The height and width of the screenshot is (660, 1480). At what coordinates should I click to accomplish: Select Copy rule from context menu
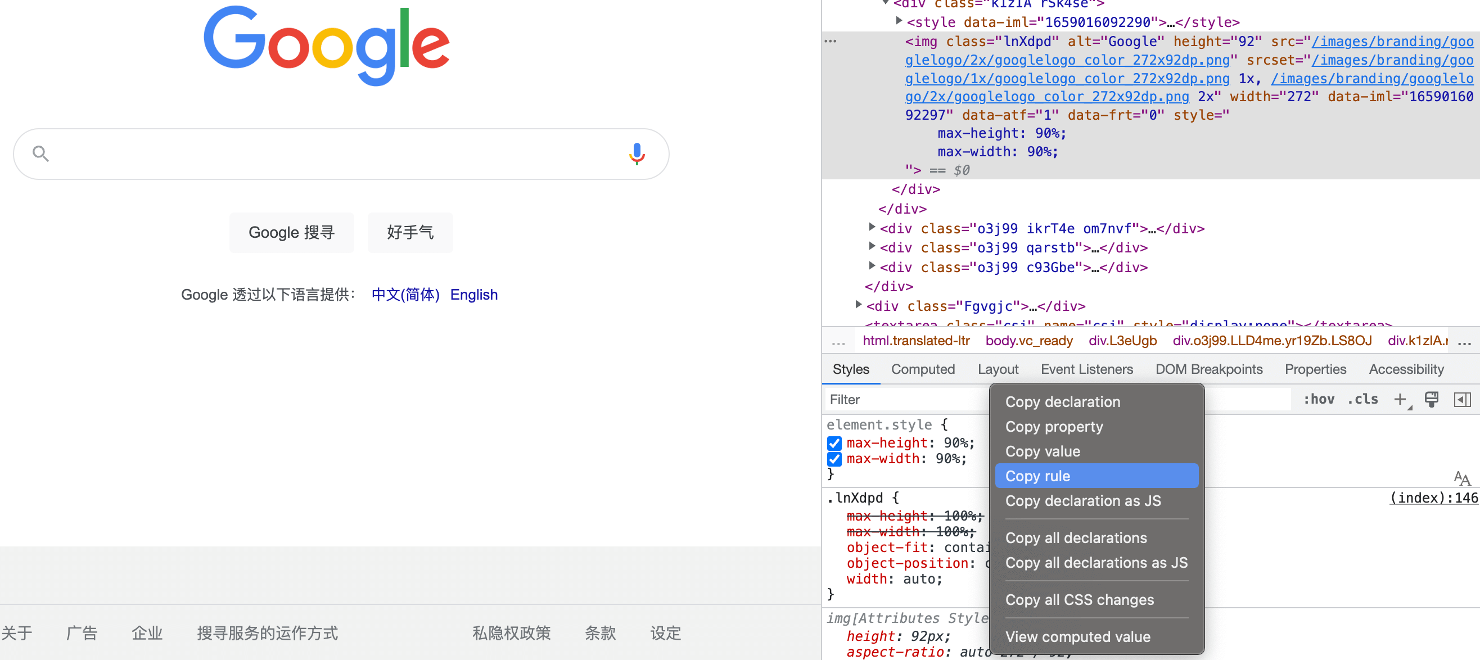pyautogui.click(x=1037, y=476)
